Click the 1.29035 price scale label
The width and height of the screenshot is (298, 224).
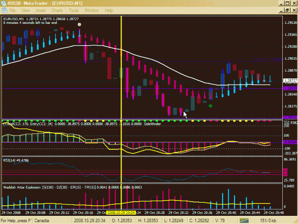click(290, 58)
